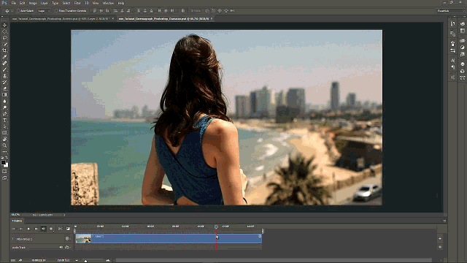467x263 pixels.
Task: Zoom in the timeline mountain icon
Action: [108, 260]
